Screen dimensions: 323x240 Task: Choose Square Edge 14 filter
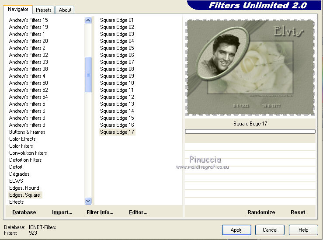click(117, 111)
